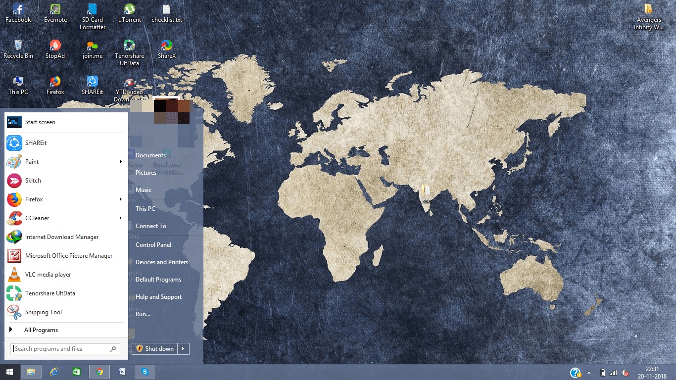This screenshot has height=380, width=676.
Task: Open Start screen from Start menu
Action: (x=66, y=122)
